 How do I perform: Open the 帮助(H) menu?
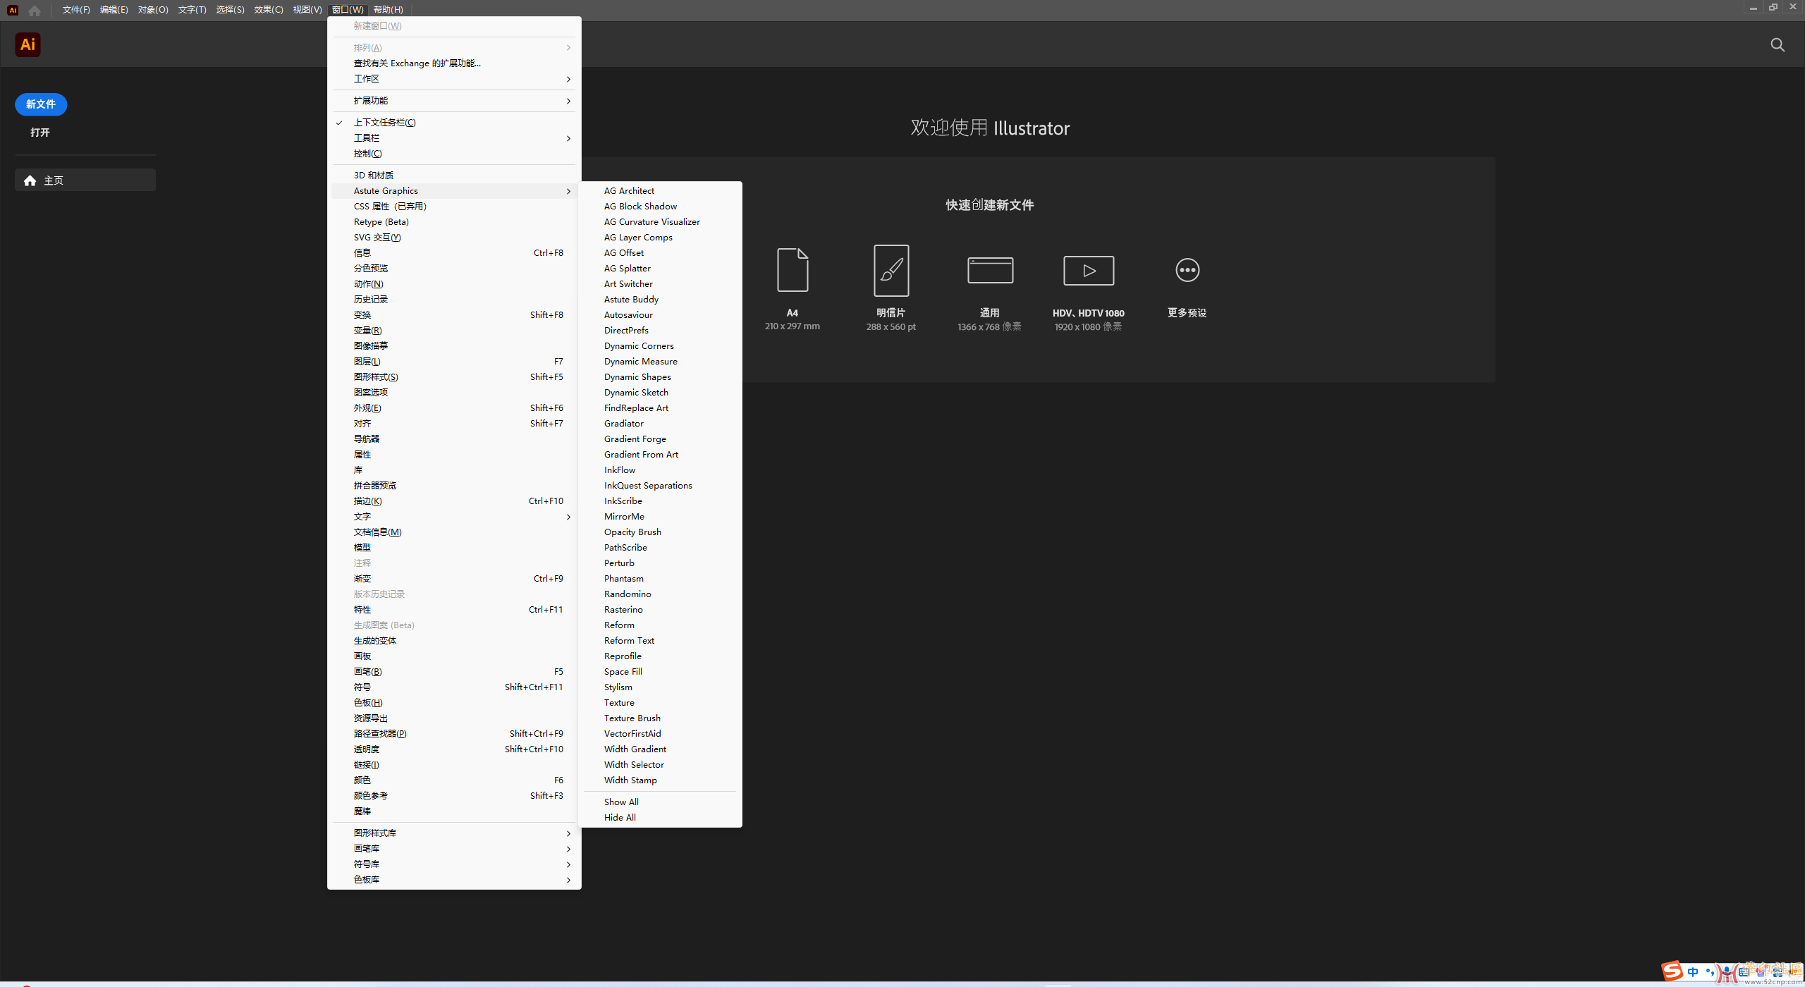(x=388, y=10)
